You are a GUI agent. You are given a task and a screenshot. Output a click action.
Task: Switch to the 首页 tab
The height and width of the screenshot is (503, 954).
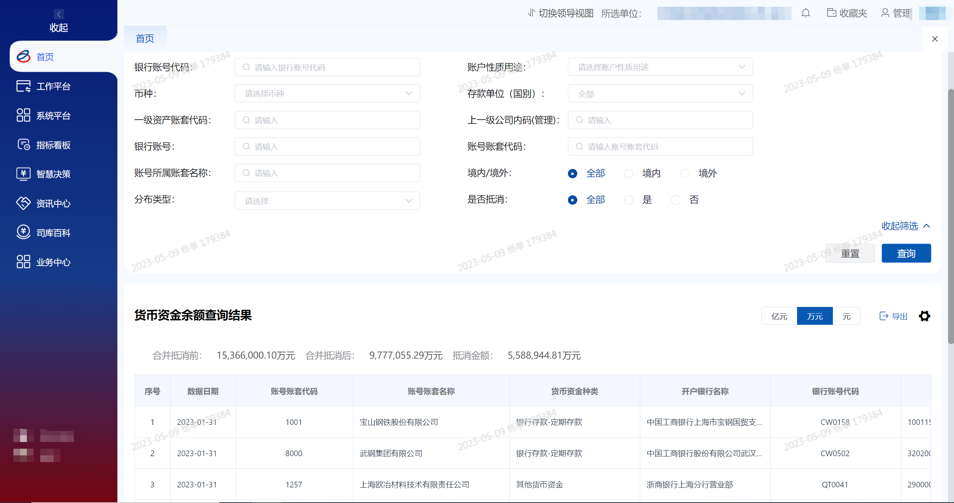point(145,38)
